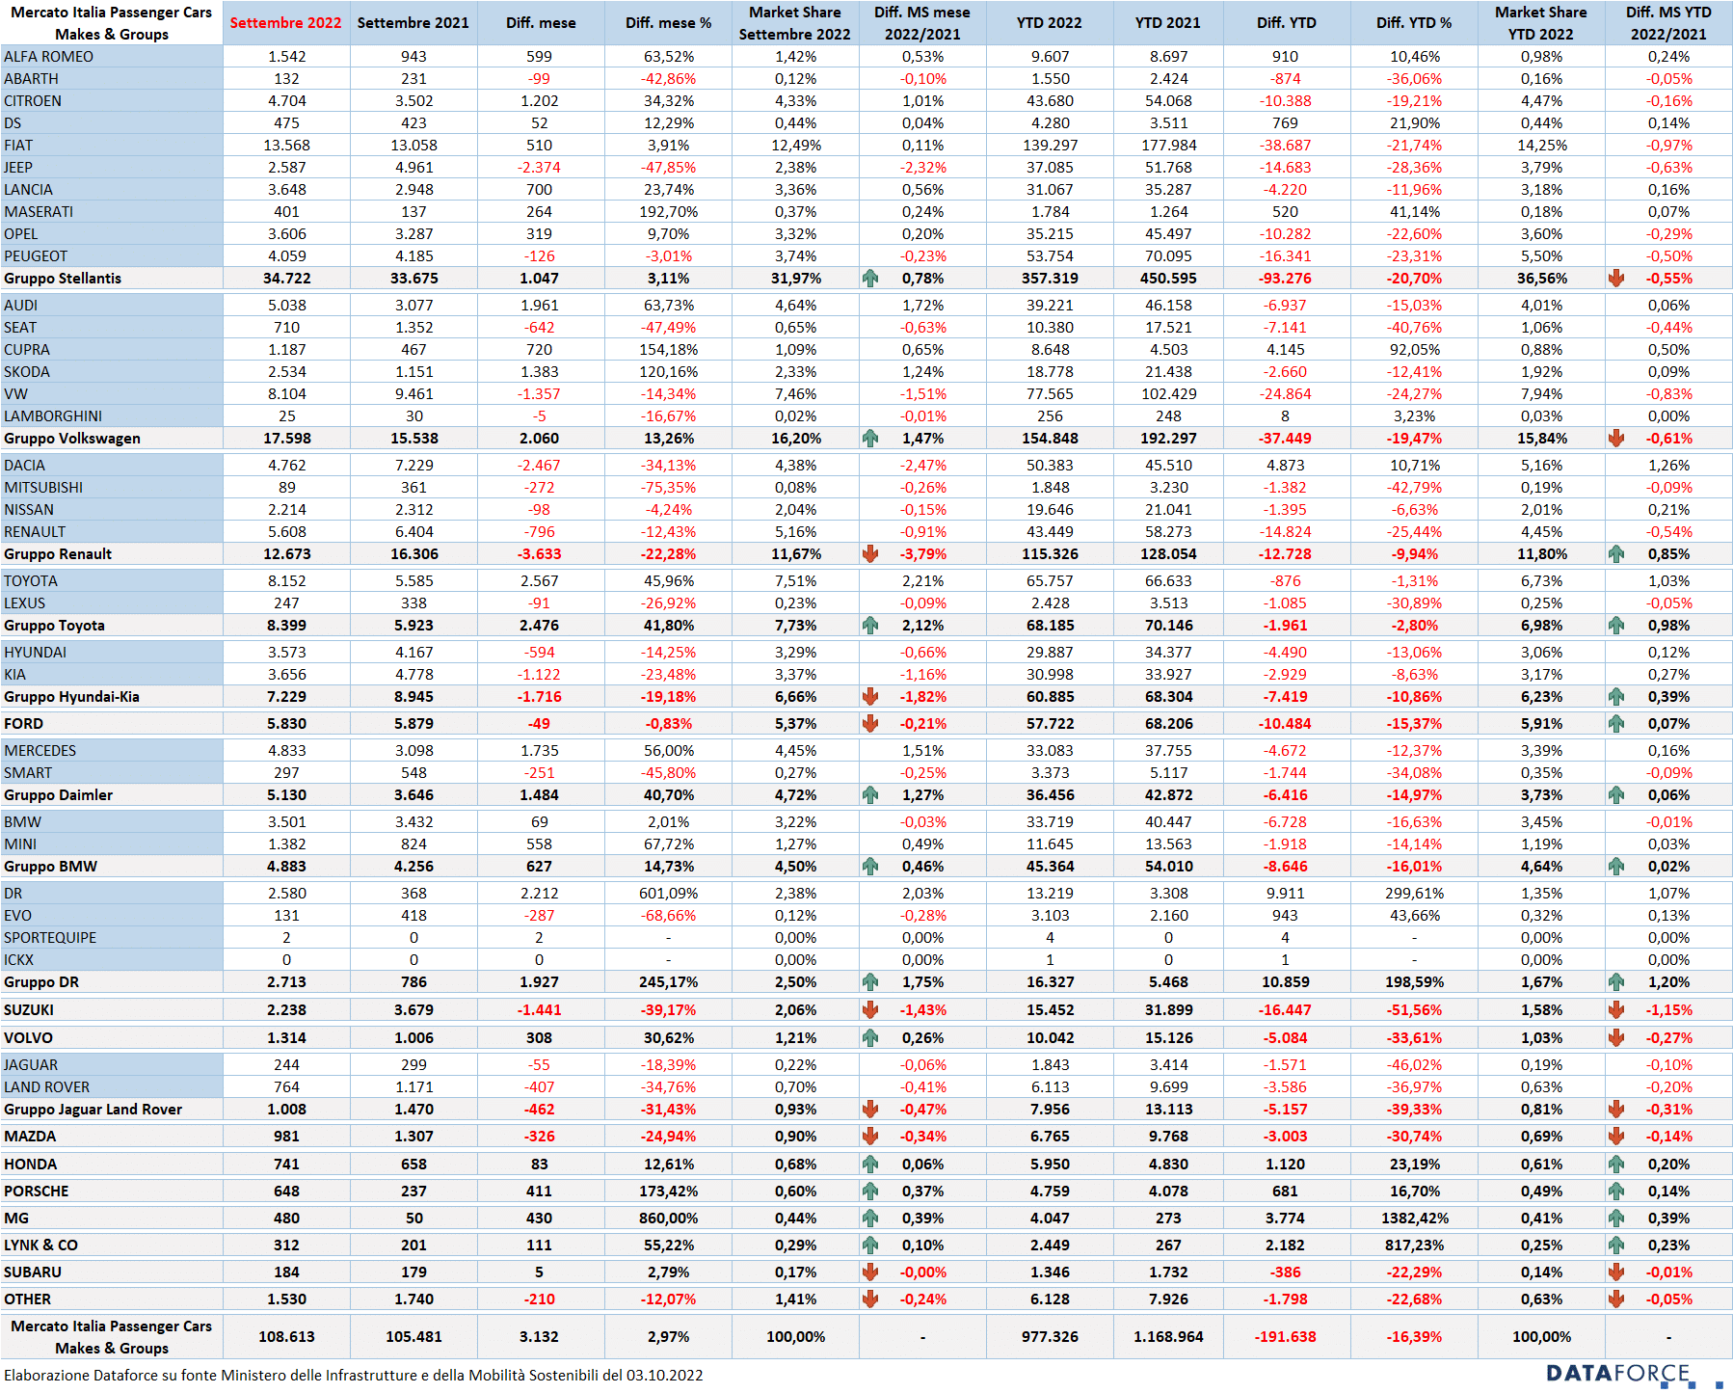Viewport: 1733px width, 1393px height.
Task: Click the green up arrow in Gruppo Renault YTD share column
Action: 1616,554
